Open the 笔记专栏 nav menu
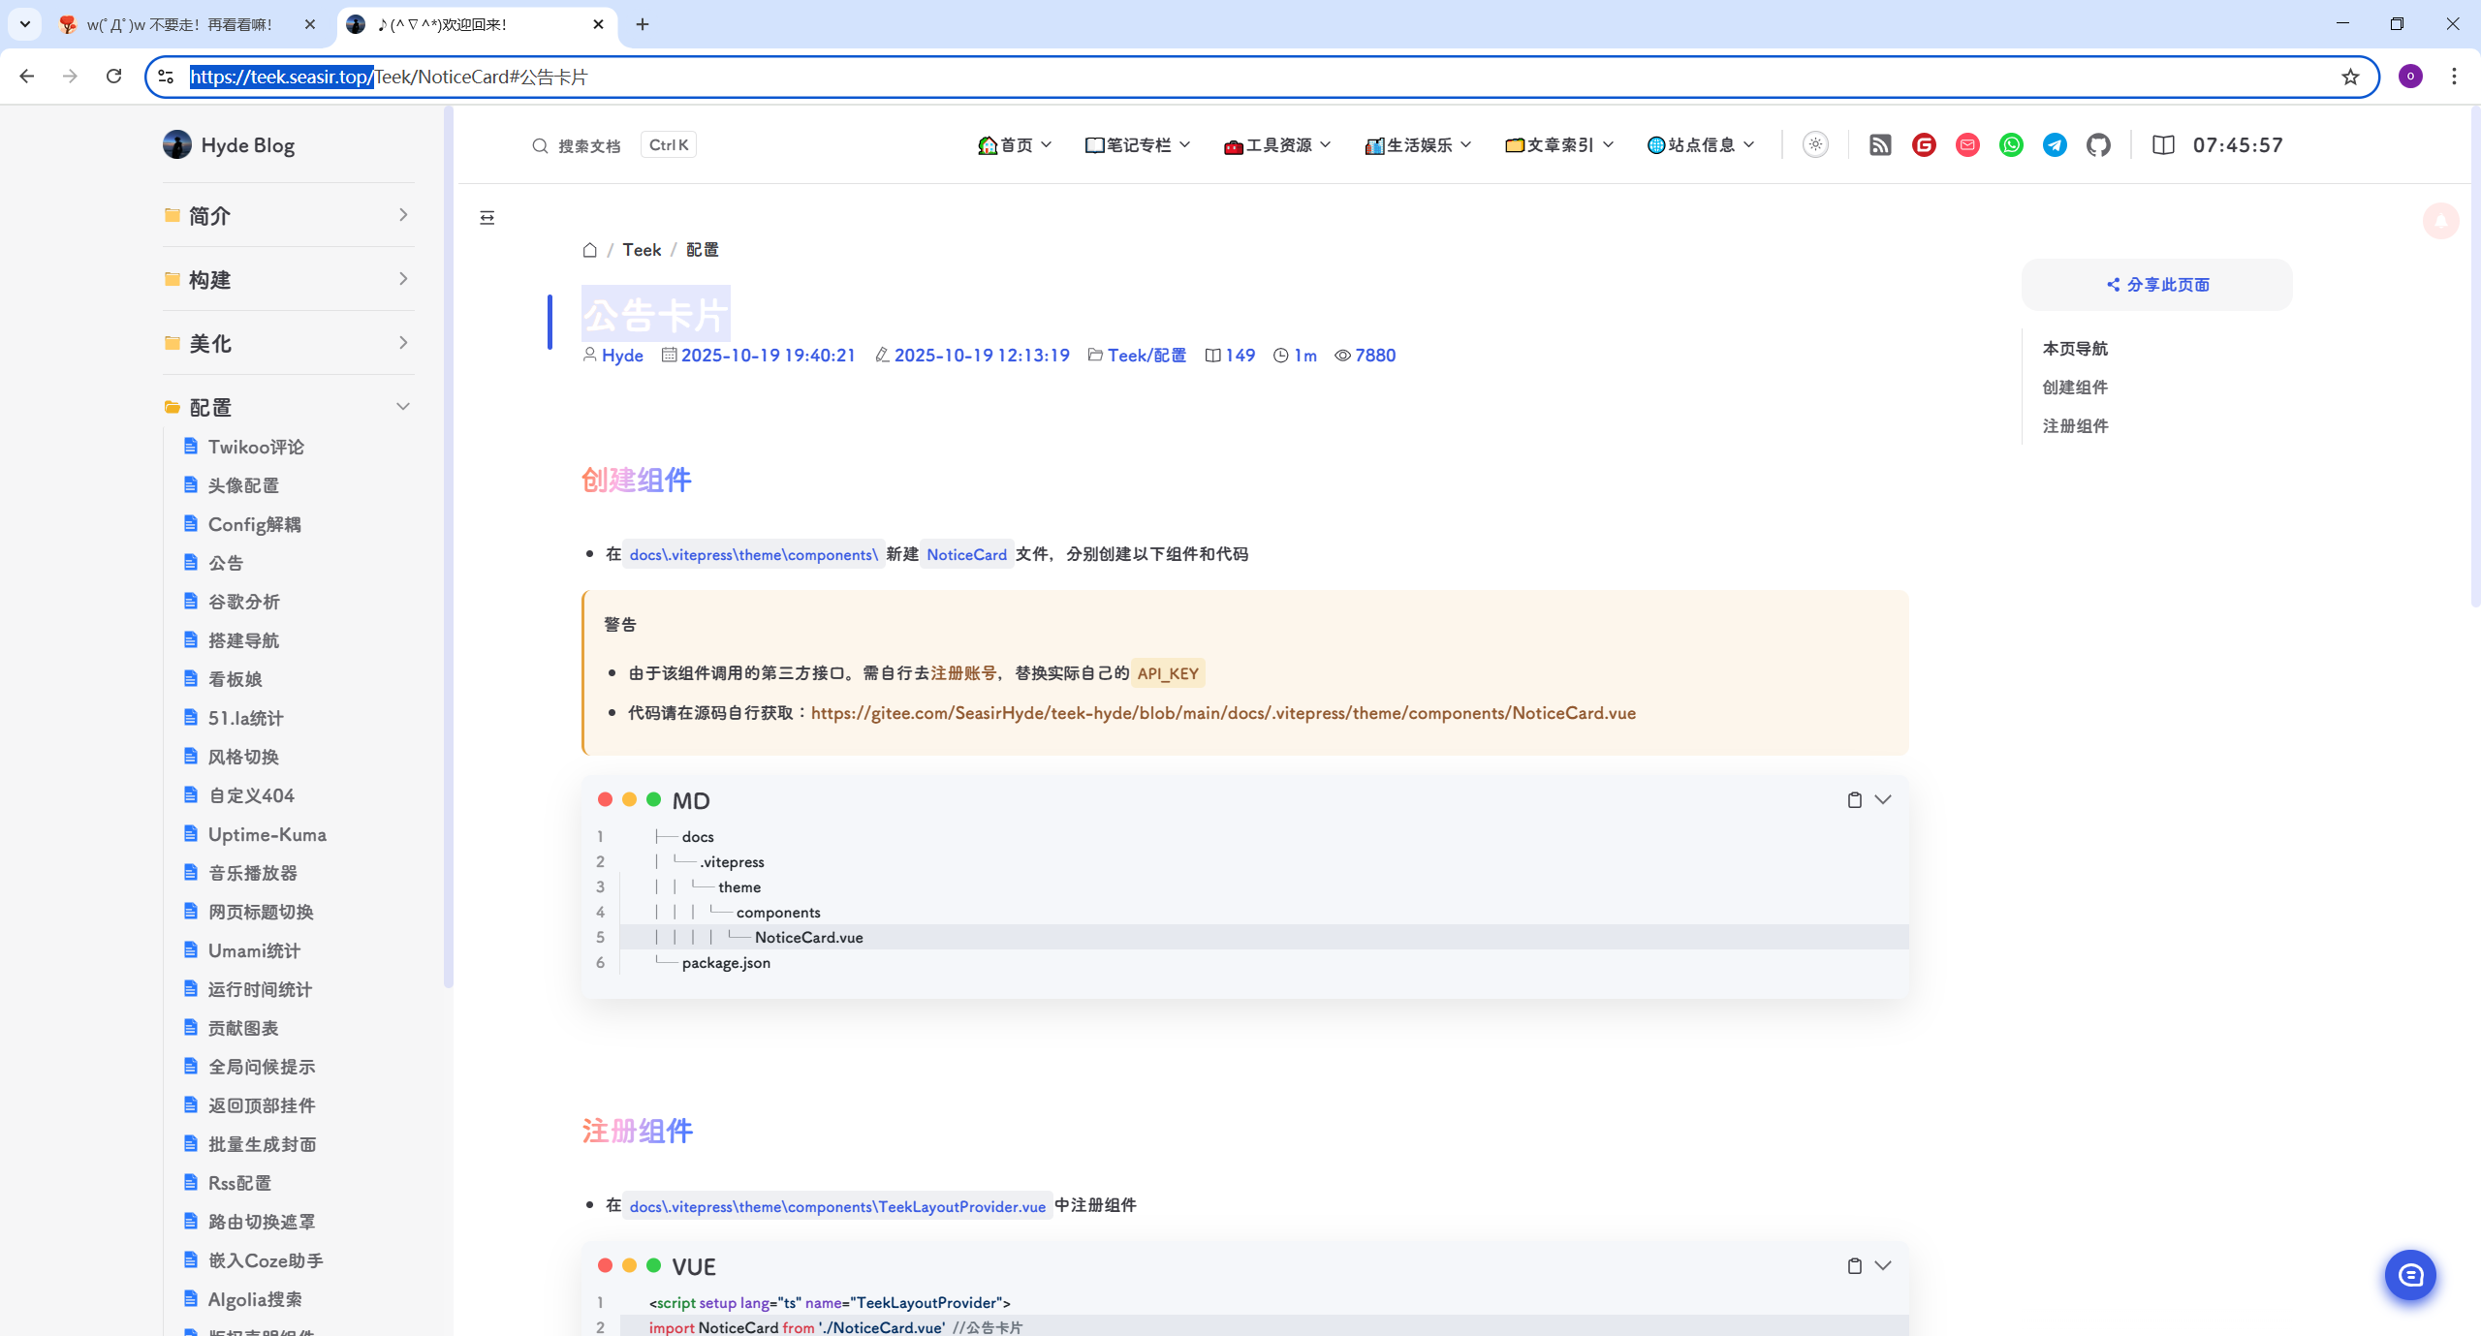 point(1138,145)
